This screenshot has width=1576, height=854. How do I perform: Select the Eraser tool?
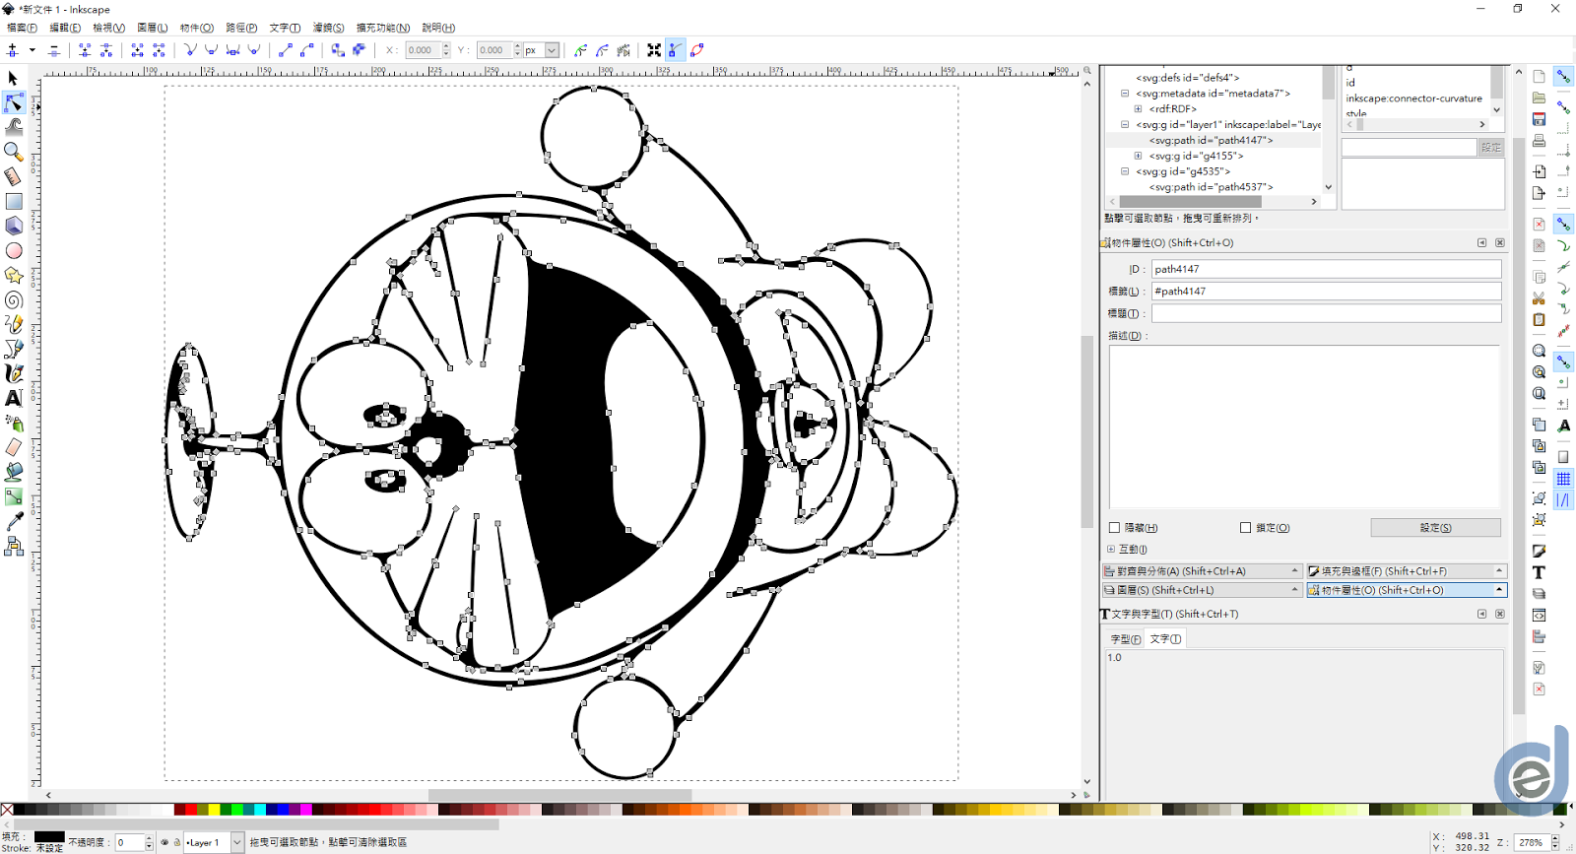click(x=14, y=447)
